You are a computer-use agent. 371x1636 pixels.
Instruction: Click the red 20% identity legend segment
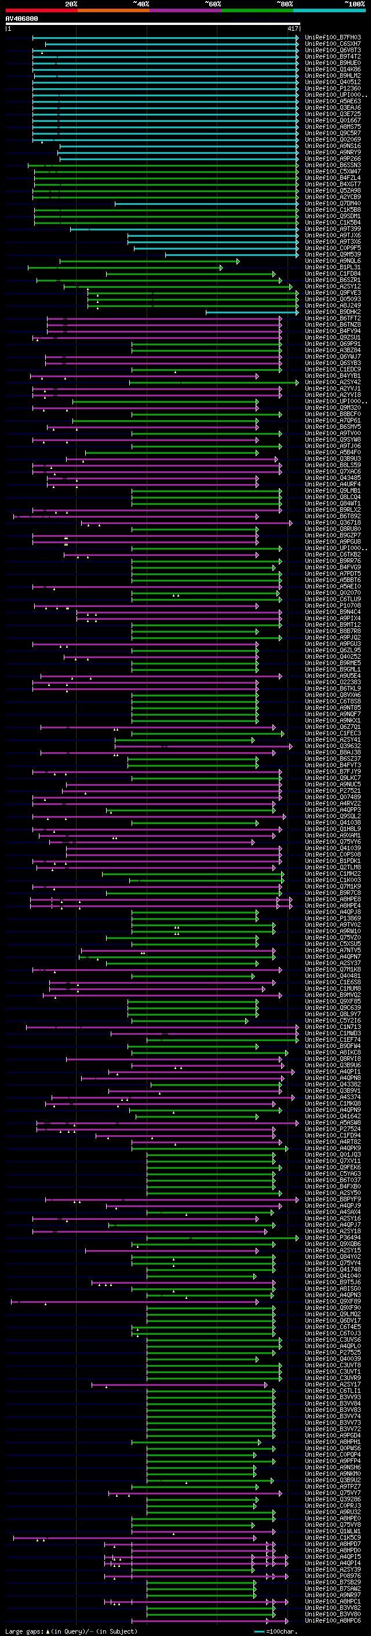pyautogui.click(x=41, y=10)
